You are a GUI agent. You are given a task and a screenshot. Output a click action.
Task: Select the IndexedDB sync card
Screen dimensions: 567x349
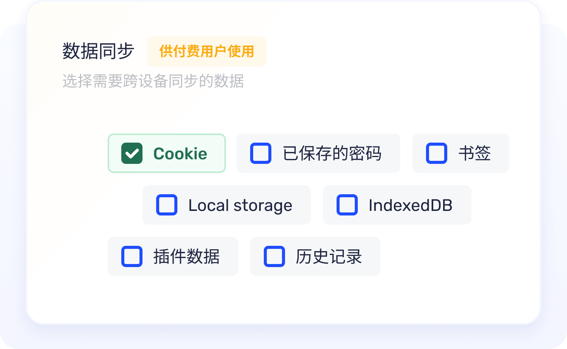(x=396, y=205)
